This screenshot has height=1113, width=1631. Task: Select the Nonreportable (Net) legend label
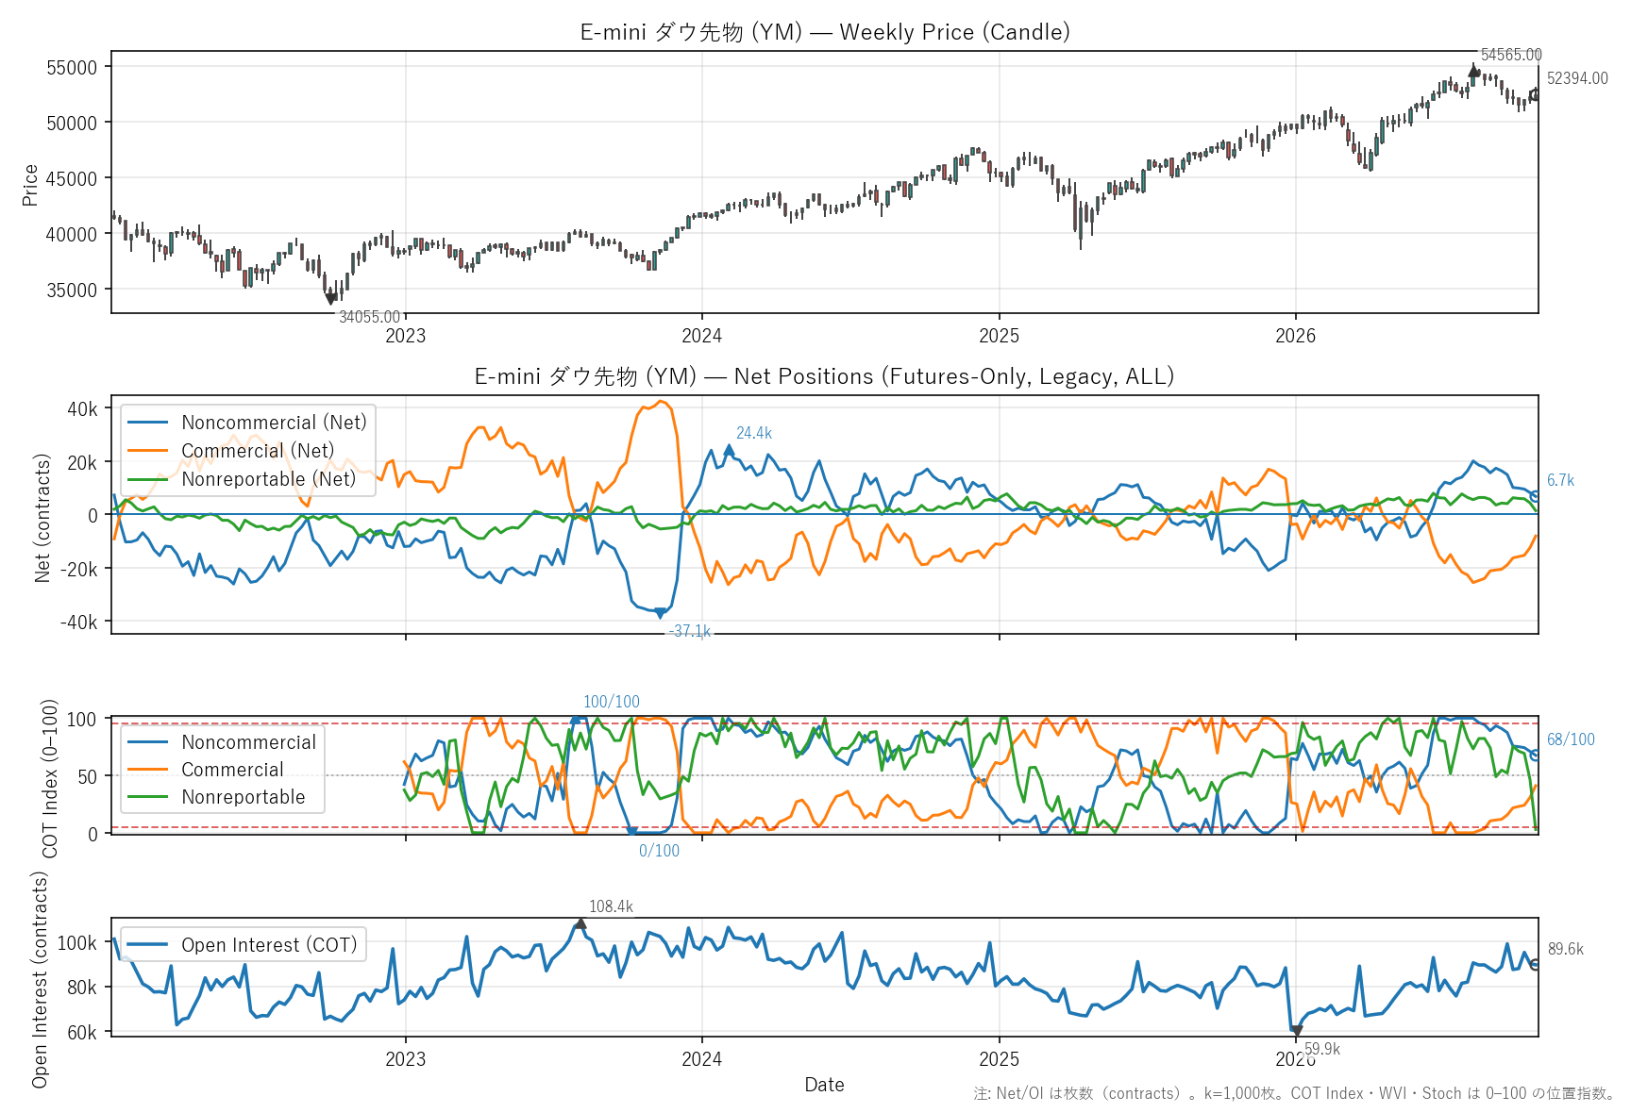[269, 479]
